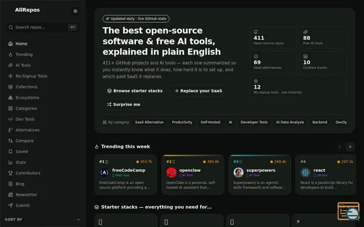Screen dimensions: 364x227
Task: Click Browse starter stacks button
Action: click(x=135, y=91)
